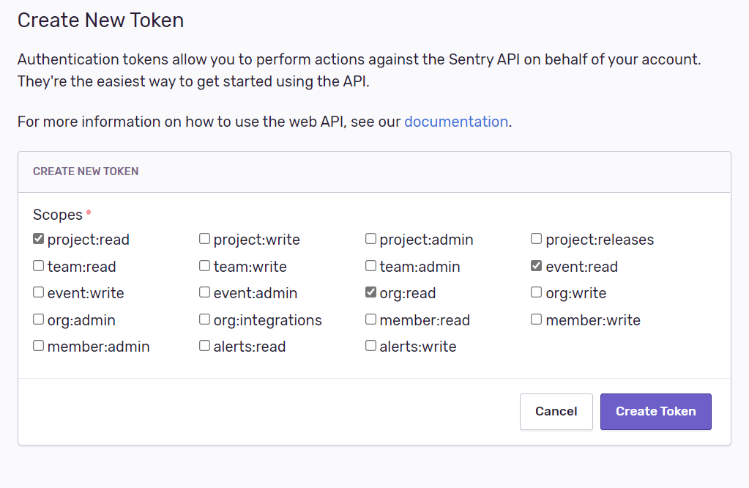Uncheck the project:read scope checkbox
This screenshot has height=488, width=749.
click(x=39, y=239)
